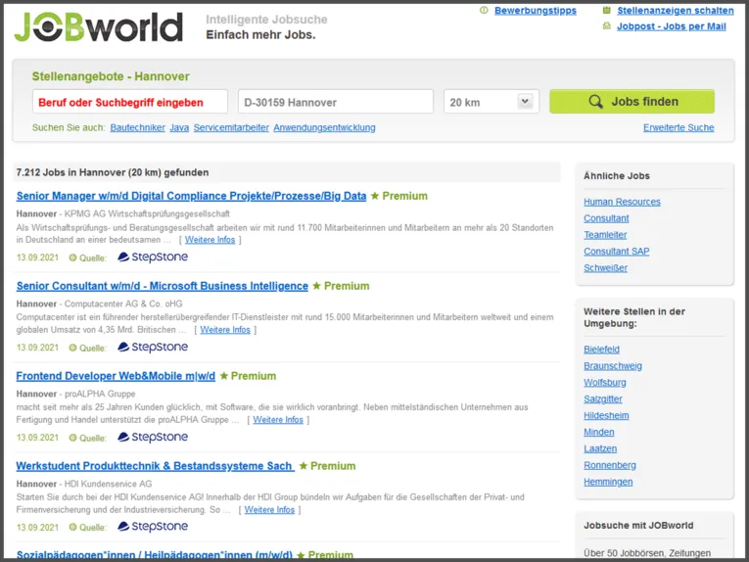
Task: Select the Servicemitarbeiter search suggestion
Action: [x=231, y=127]
